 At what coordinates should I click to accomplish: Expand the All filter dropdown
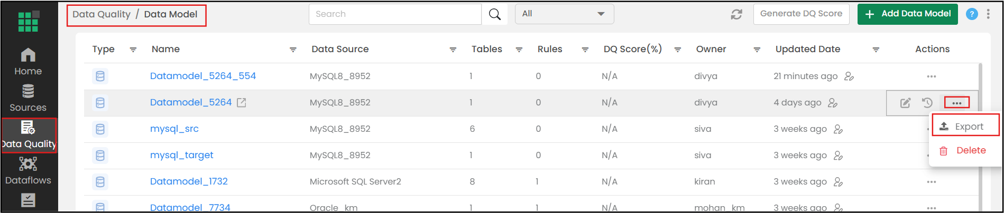(564, 14)
